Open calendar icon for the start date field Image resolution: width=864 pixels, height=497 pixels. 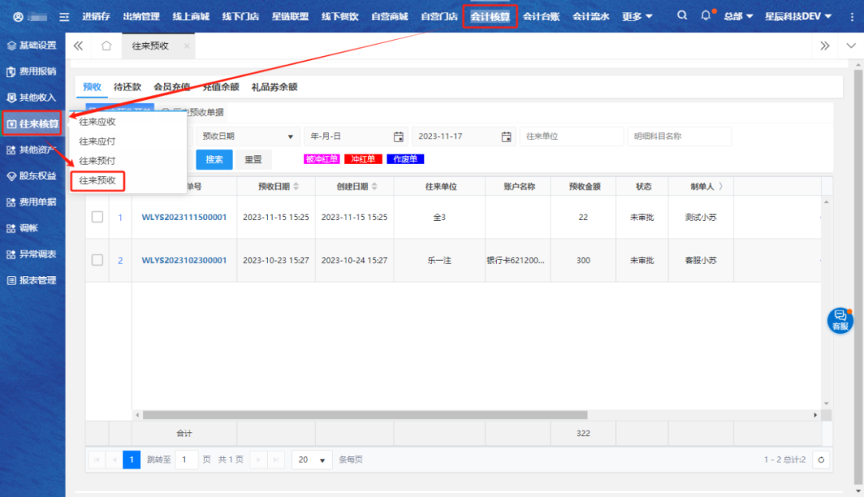pos(398,137)
